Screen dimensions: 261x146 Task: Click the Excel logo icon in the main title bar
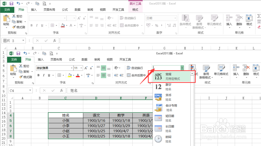pos(4,3)
